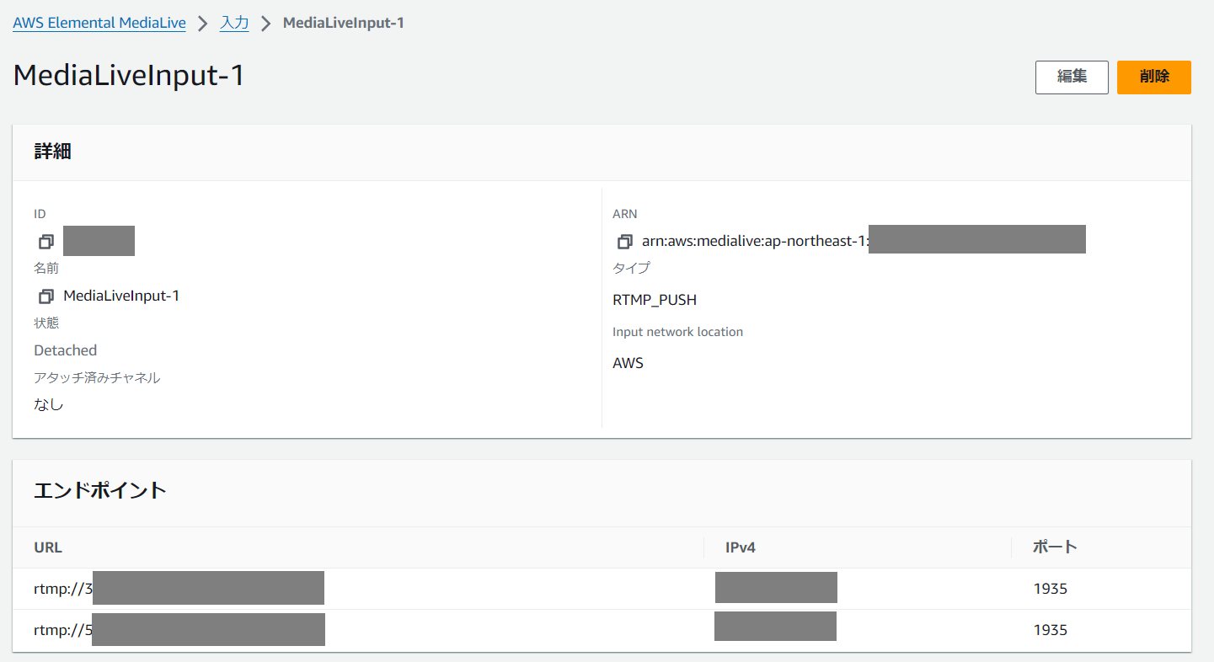Select the arn:aws:medialive:ap-northeast-1 text
This screenshot has width=1214, height=662.
(x=755, y=242)
